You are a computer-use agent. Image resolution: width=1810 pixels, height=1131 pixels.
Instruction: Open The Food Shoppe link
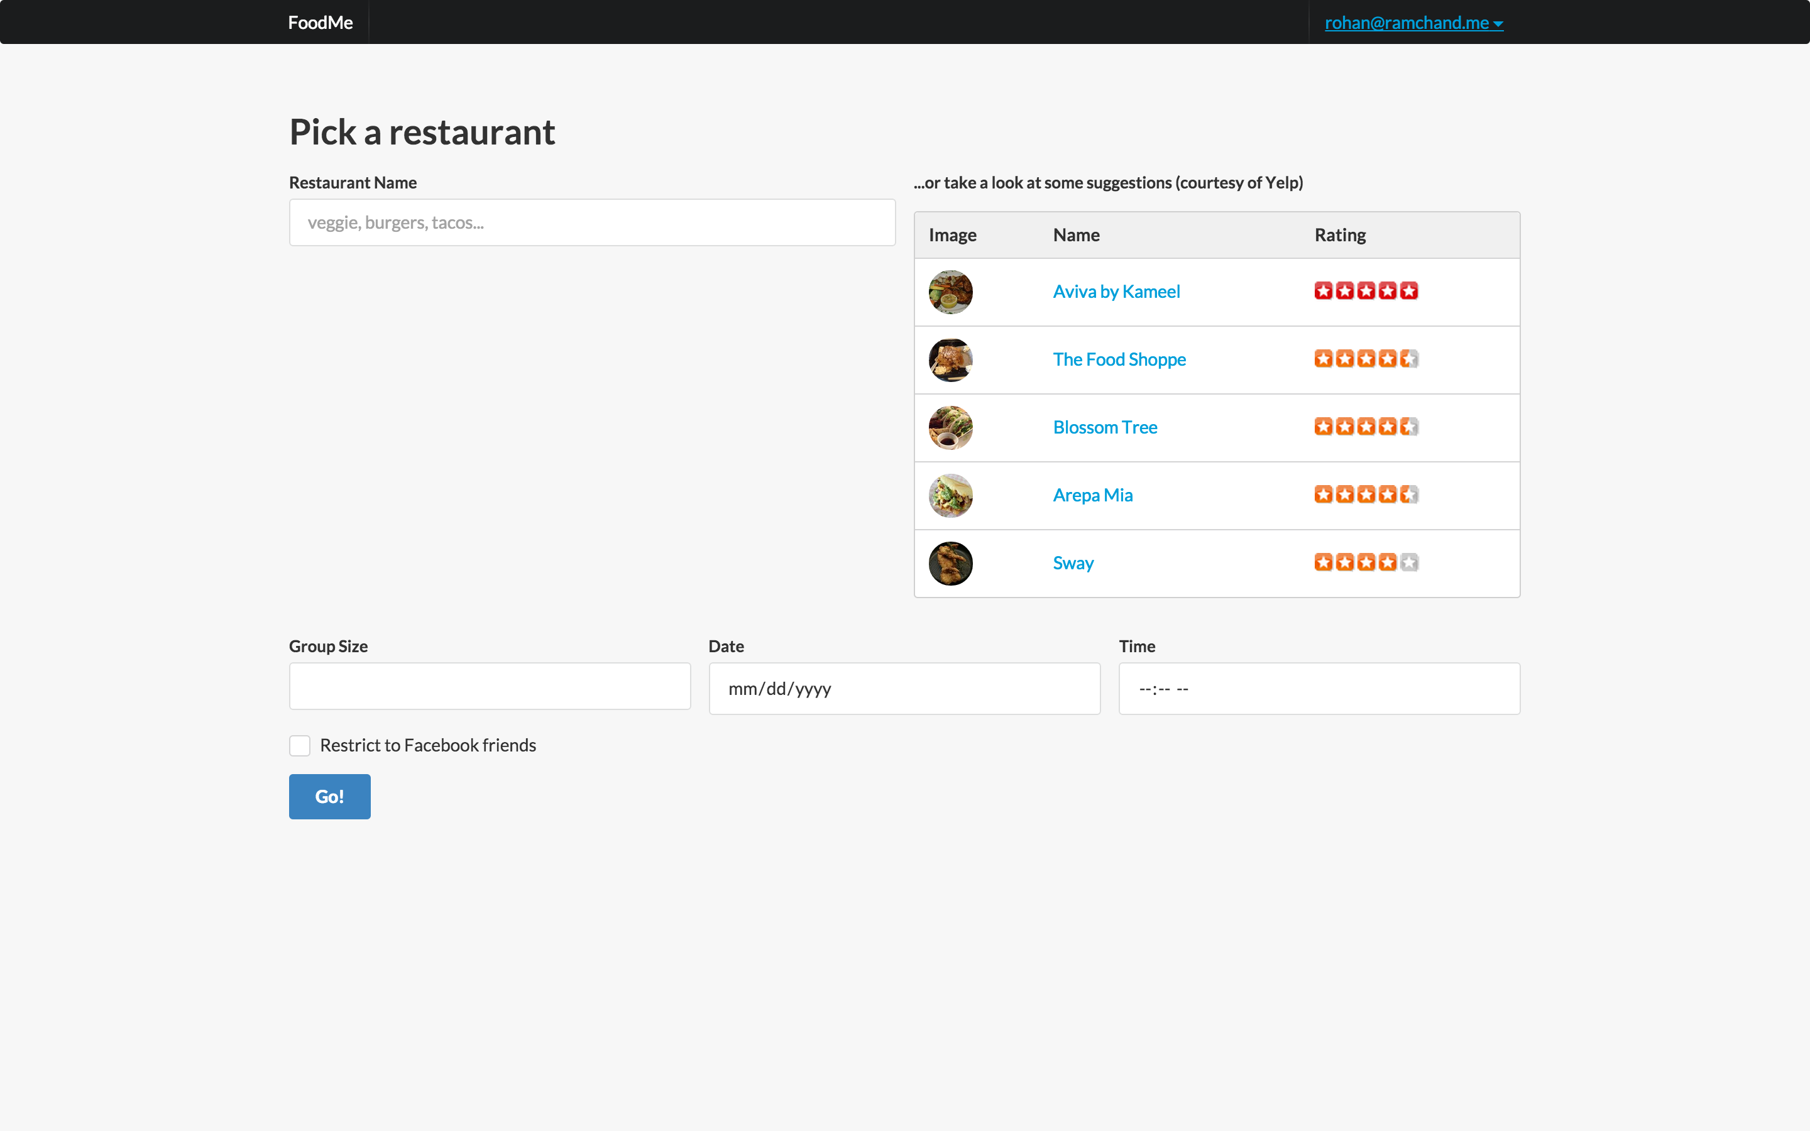tap(1119, 360)
